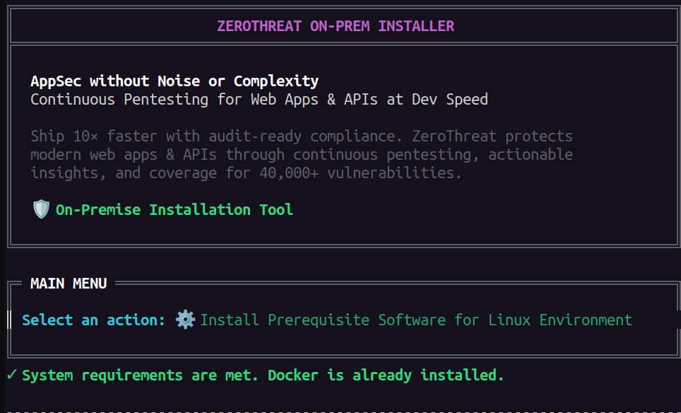
Task: Click the green checkmark before System requirements
Action: click(x=12, y=374)
